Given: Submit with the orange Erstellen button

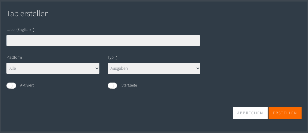Looking at the screenshot, I should pyautogui.click(x=285, y=113).
